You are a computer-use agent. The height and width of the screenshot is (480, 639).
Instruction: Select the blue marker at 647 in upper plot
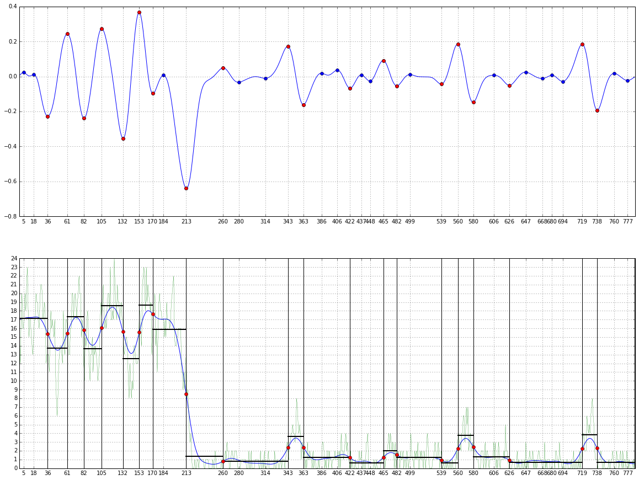click(526, 72)
